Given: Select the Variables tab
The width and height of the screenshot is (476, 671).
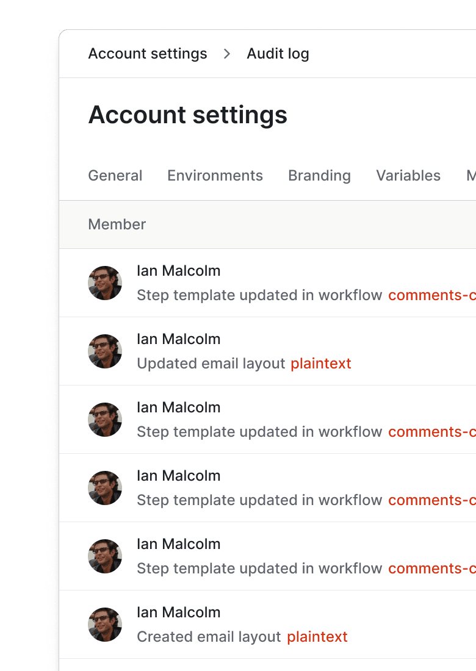Looking at the screenshot, I should [408, 176].
